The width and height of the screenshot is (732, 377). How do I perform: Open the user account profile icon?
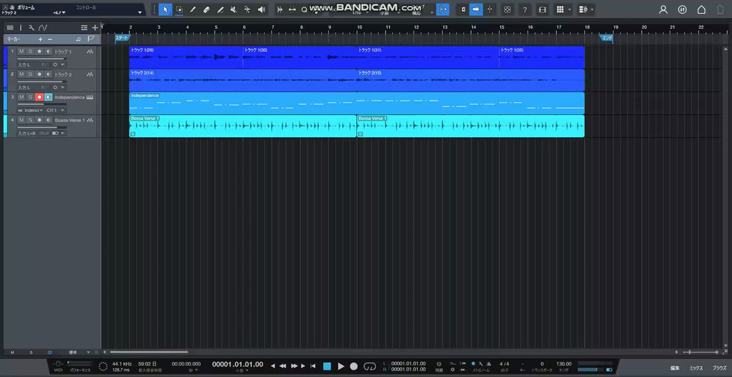pyautogui.click(x=664, y=10)
